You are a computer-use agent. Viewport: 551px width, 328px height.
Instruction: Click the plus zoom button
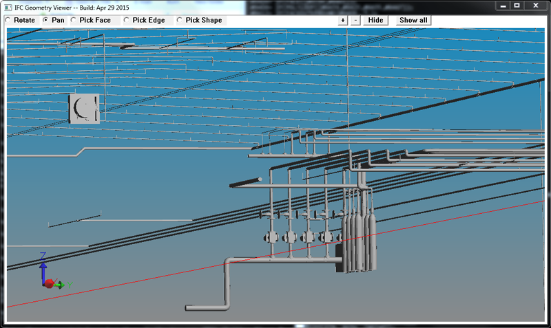pyautogui.click(x=342, y=21)
